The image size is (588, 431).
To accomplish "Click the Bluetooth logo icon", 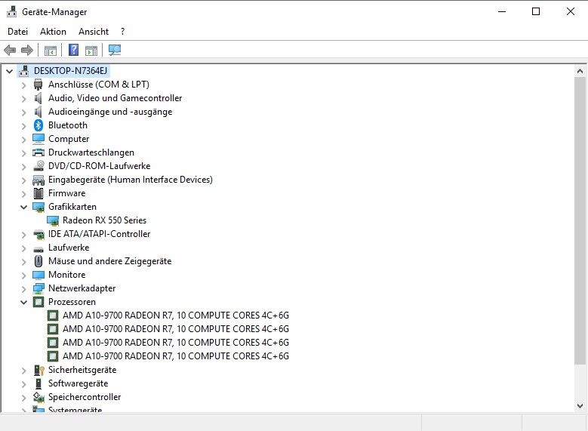I will pyautogui.click(x=38, y=125).
